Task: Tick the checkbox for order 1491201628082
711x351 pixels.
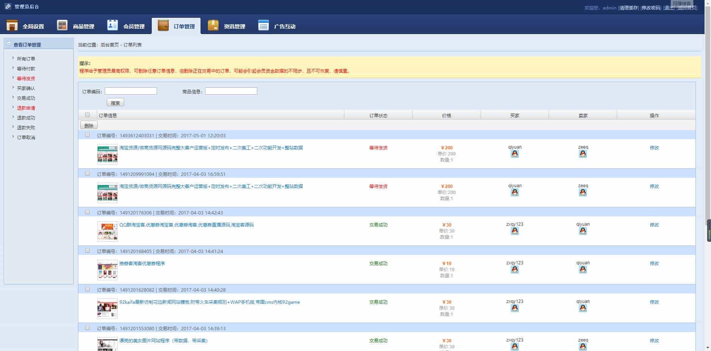Action: [87, 289]
